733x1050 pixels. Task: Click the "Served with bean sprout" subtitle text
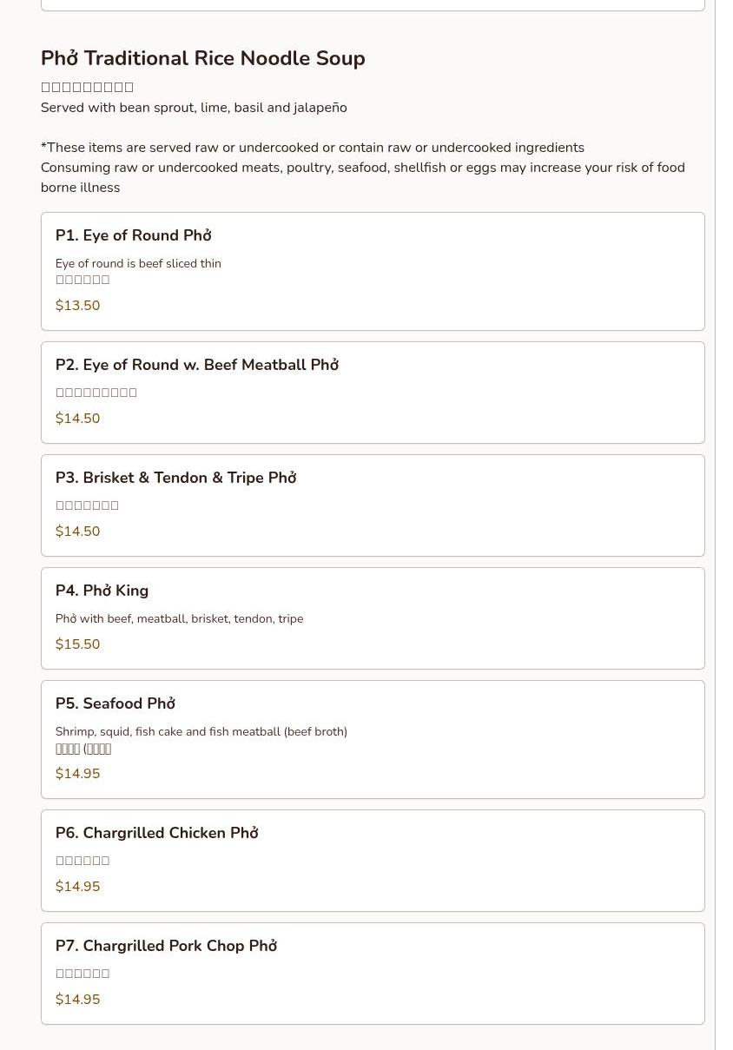coord(194,109)
